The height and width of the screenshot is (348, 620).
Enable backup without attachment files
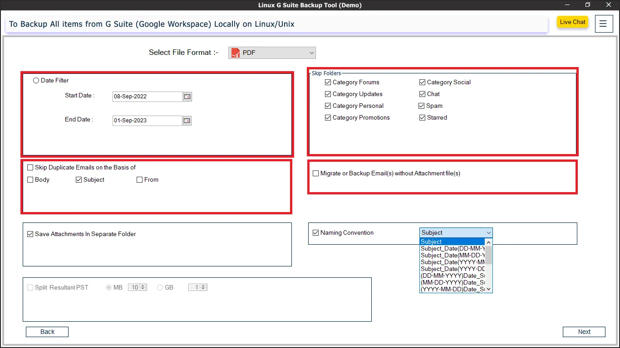point(316,174)
